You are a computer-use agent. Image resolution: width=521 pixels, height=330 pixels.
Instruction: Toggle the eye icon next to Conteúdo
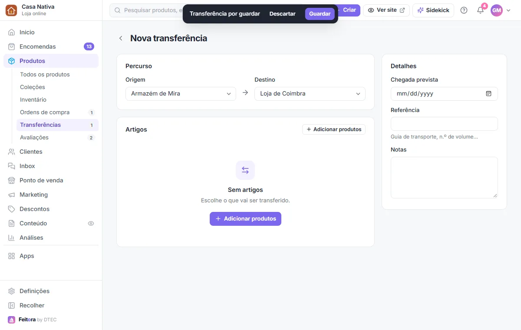pos(91,223)
